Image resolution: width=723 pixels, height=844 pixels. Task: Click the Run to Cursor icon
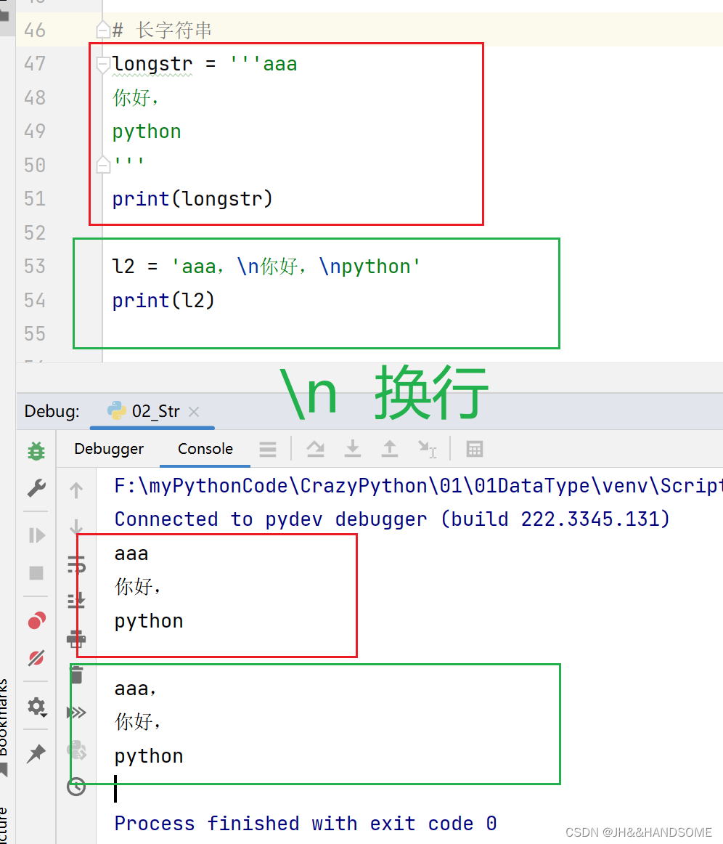[428, 449]
